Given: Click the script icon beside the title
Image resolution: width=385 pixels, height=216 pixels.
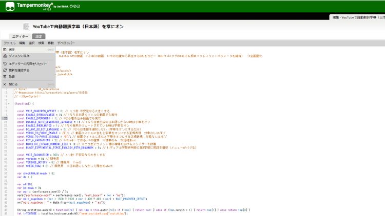Looking at the screenshot, I should pyautogui.click(x=26, y=27).
